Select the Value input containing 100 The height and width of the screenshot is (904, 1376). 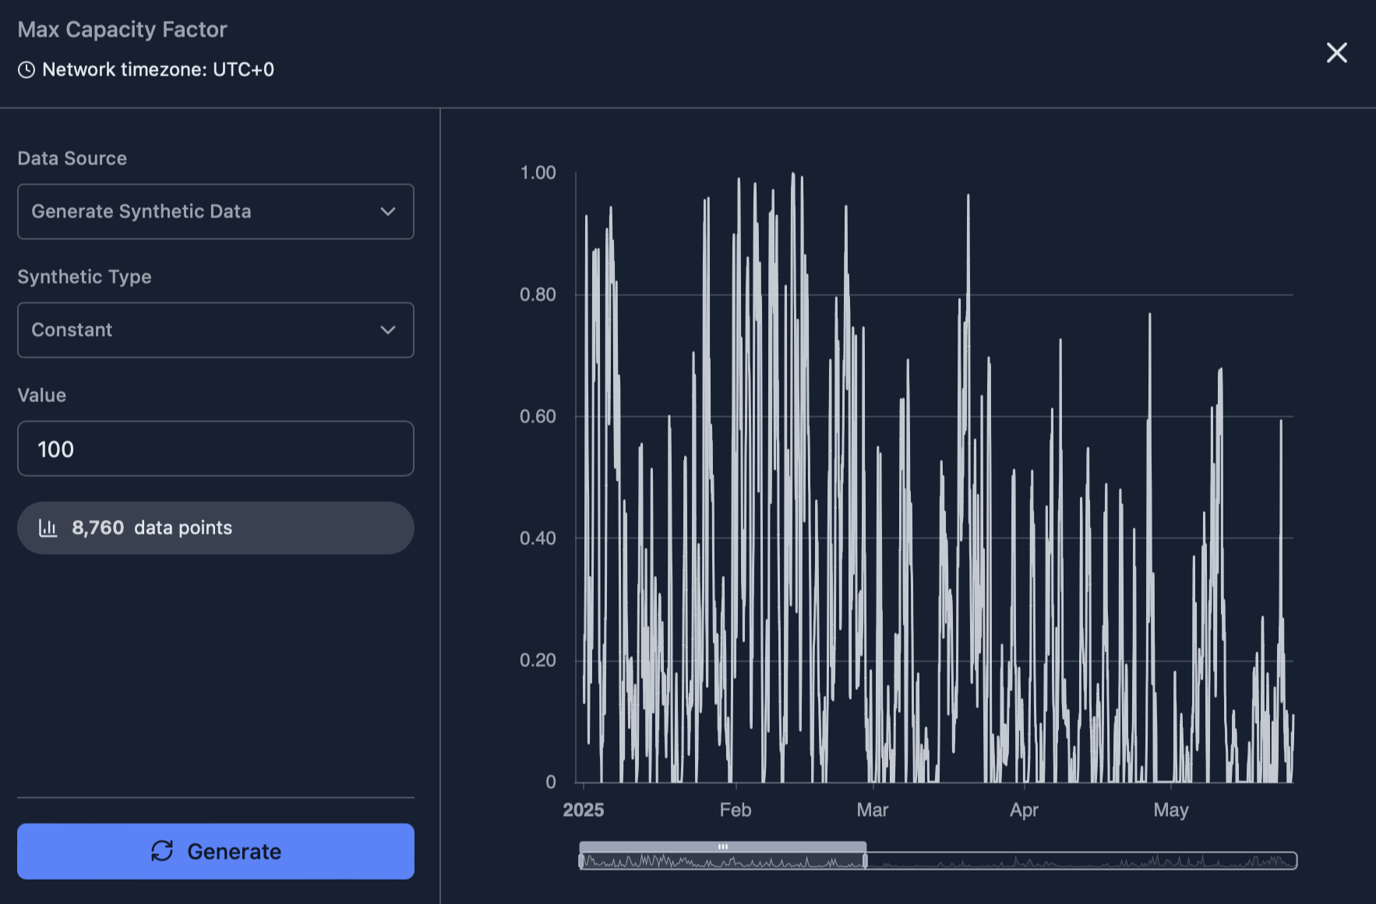point(216,449)
